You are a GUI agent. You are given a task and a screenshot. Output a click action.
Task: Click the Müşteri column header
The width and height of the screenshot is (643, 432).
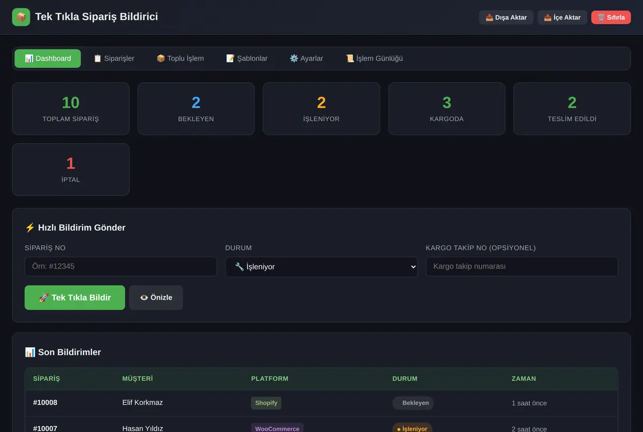coord(138,378)
